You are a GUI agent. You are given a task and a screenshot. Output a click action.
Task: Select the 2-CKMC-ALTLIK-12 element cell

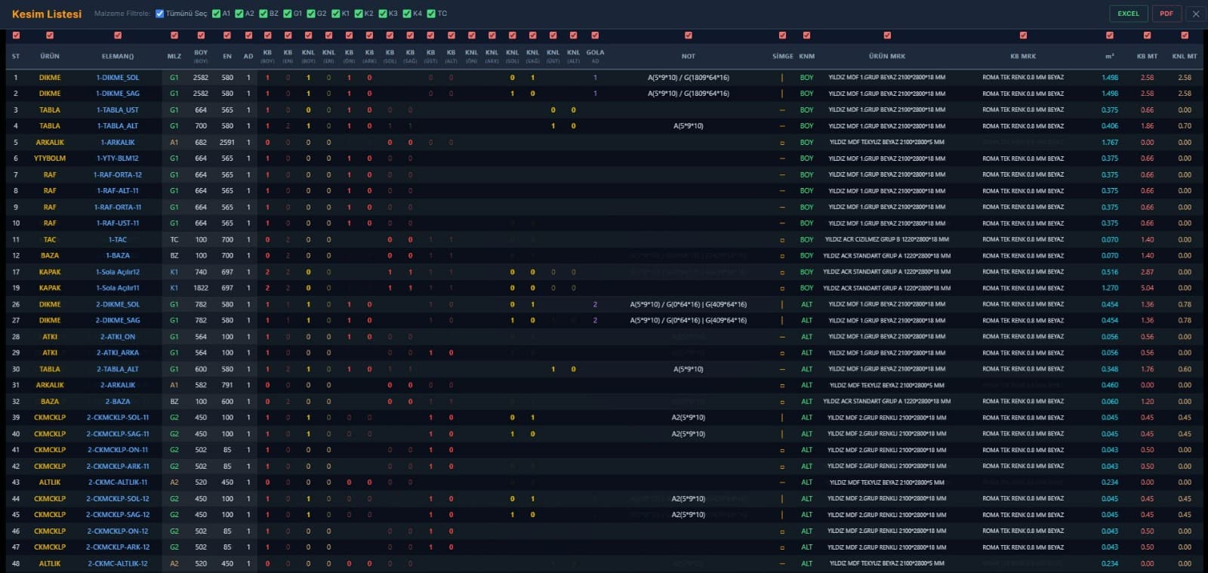[x=118, y=564]
